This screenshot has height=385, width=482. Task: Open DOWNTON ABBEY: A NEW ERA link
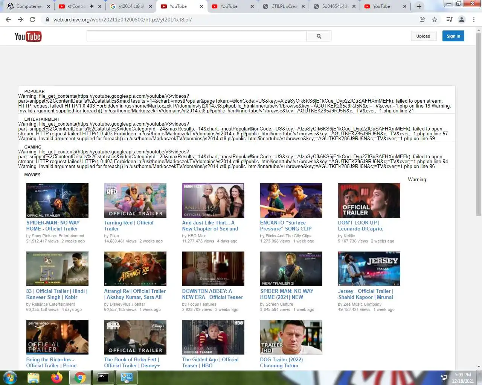point(212,294)
